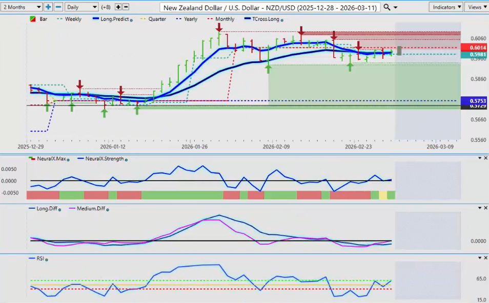Click the blue plus zoom-in button
Image resolution: width=489 pixels, height=303 pixels.
pyautogui.click(x=48, y=7)
